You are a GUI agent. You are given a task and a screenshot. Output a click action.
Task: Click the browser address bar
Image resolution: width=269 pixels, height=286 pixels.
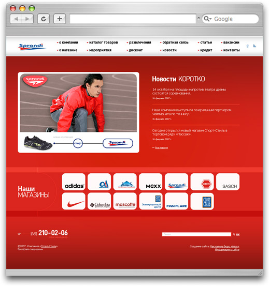[133, 19]
